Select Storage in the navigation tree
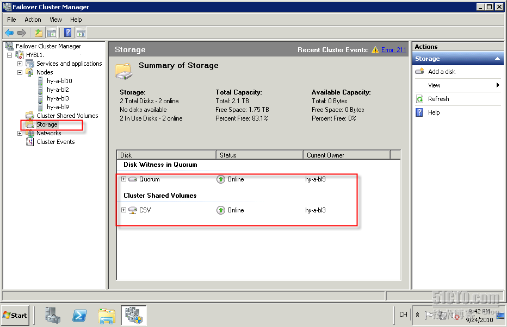507x327 pixels. click(47, 124)
